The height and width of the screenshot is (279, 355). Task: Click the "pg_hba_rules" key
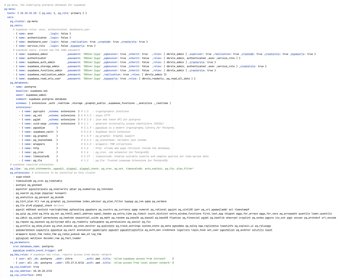coord(19,255)
